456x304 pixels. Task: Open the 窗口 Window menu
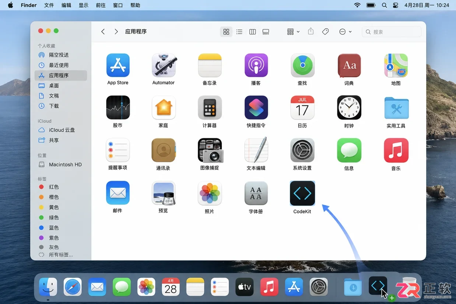[x=118, y=5]
